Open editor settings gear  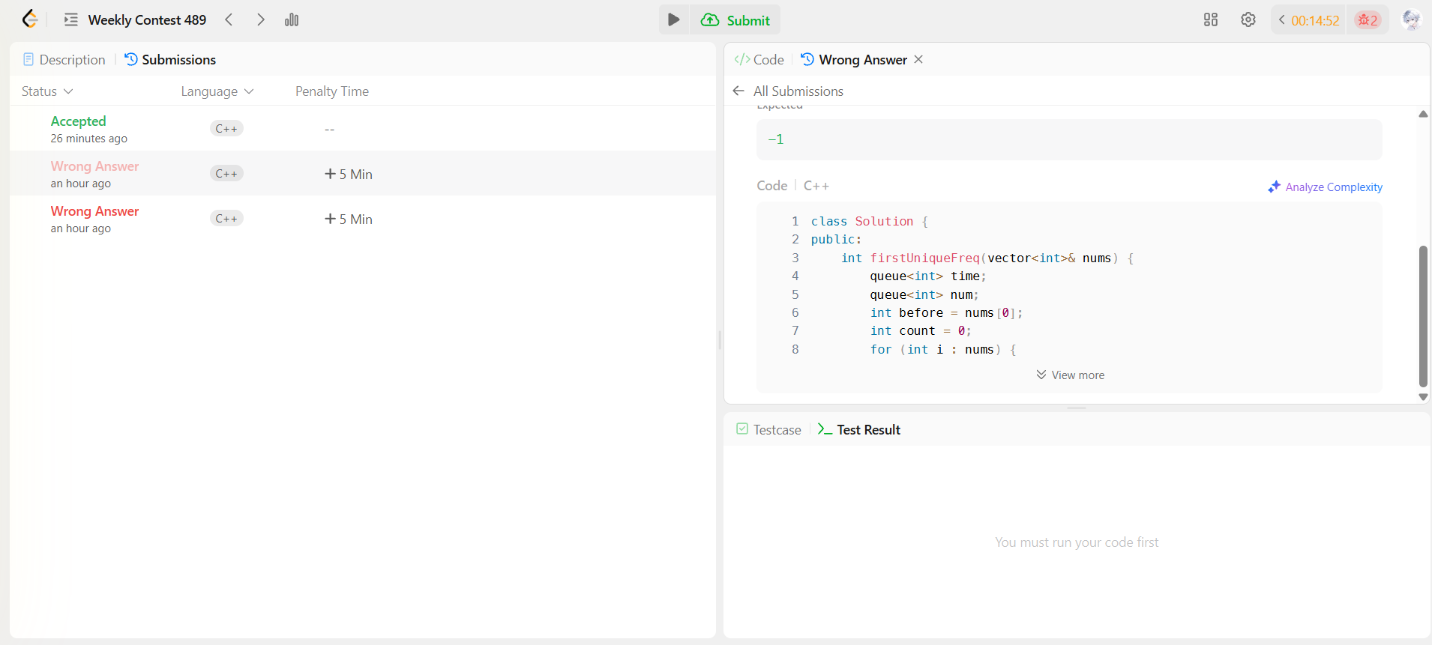point(1248,20)
